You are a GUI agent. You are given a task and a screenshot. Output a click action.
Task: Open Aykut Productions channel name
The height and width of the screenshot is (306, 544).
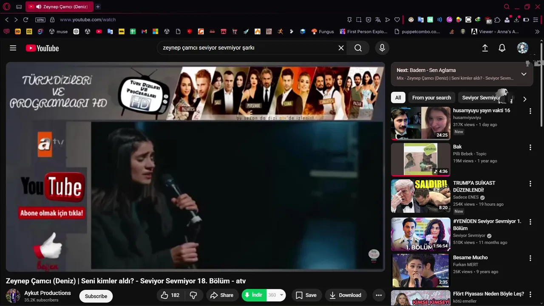click(x=48, y=293)
